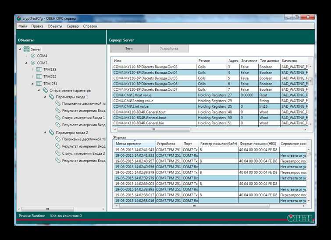Click the application icon in title bar

[x=19, y=18]
